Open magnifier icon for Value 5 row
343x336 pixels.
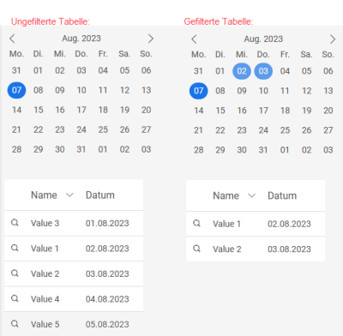(15, 324)
